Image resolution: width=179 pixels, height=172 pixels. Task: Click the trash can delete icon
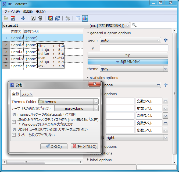[x=40, y=18]
